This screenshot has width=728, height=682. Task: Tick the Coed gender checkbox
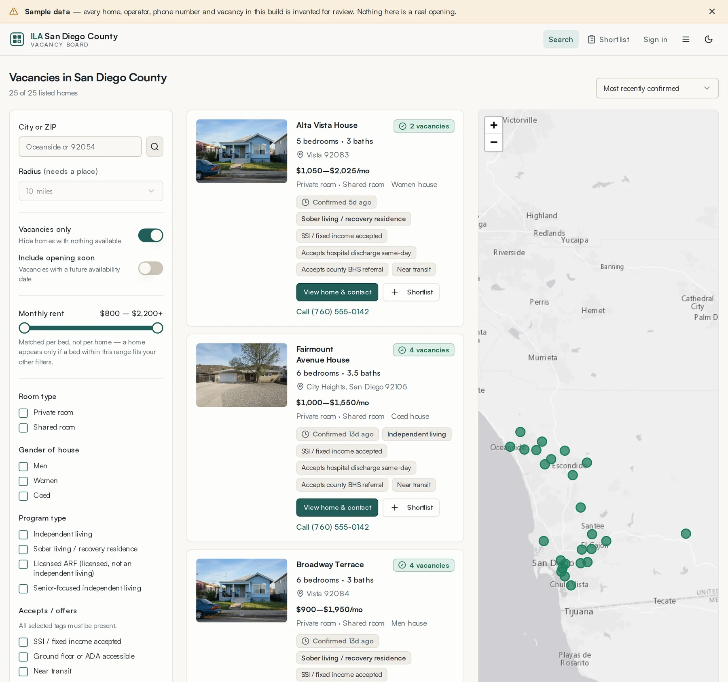coord(23,496)
